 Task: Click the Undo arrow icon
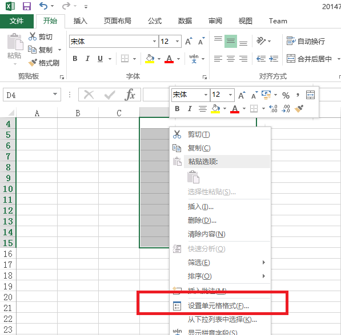click(x=43, y=6)
